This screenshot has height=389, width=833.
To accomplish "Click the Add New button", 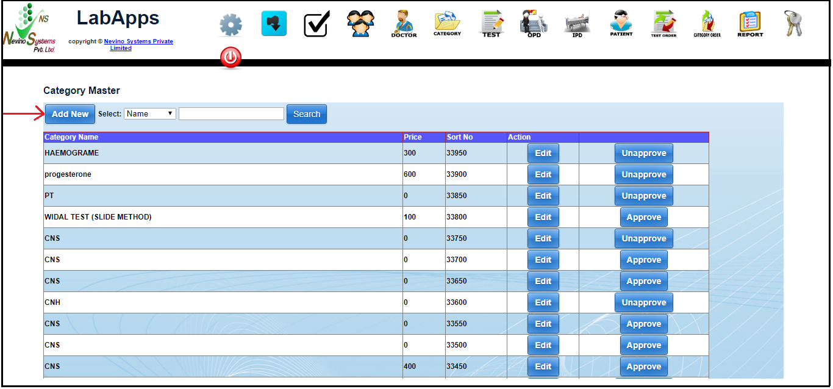I will (x=70, y=114).
